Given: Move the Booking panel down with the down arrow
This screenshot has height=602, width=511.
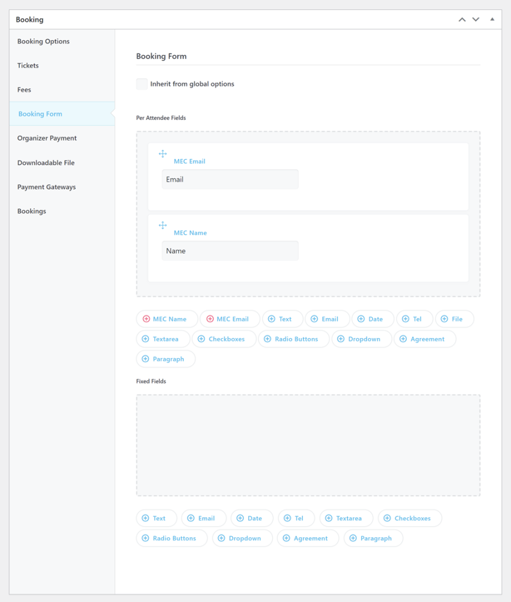Looking at the screenshot, I should tap(476, 19).
